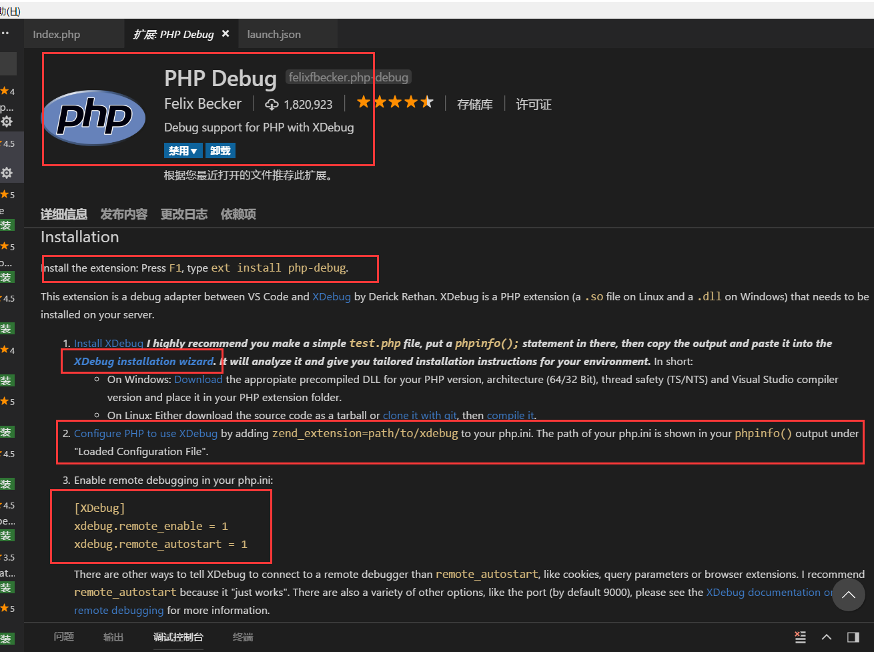This screenshot has height=652, width=874.
Task: Select the 依赖项 dependencies tab
Action: pos(238,214)
